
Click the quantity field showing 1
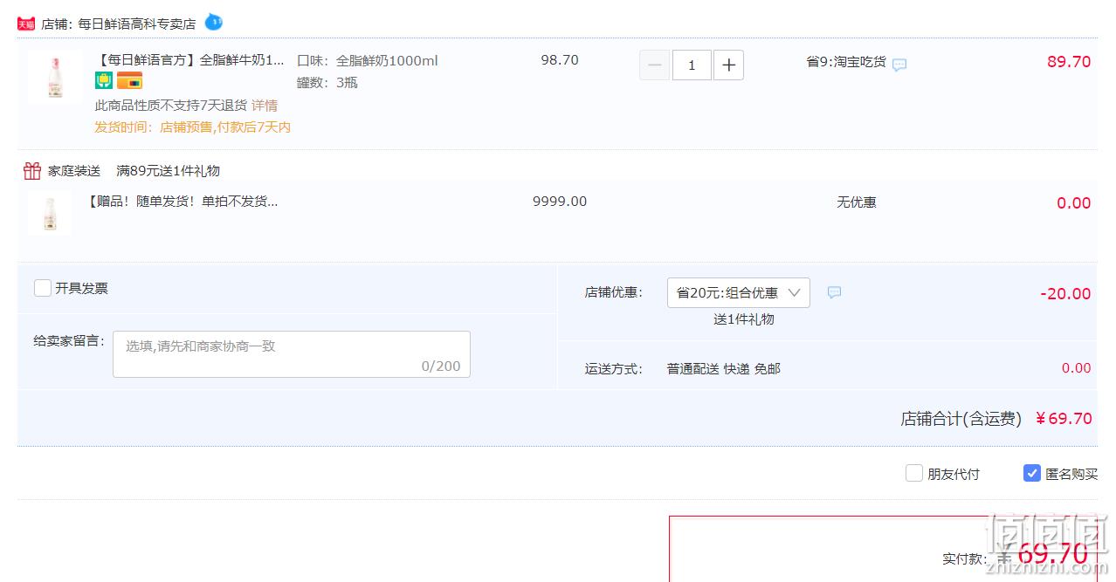click(x=692, y=65)
